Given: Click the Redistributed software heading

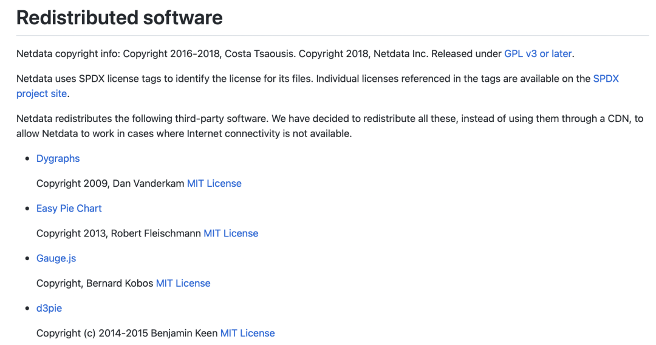Looking at the screenshot, I should (x=120, y=18).
